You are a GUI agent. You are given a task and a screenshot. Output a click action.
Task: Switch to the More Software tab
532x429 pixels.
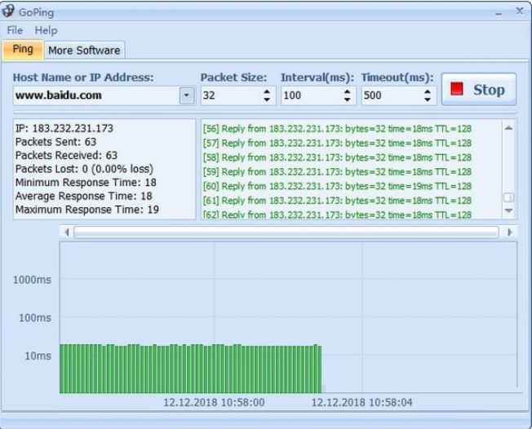click(x=83, y=50)
